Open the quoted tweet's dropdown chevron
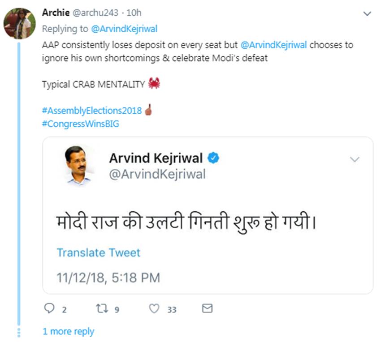The image size is (381, 342). [355, 159]
